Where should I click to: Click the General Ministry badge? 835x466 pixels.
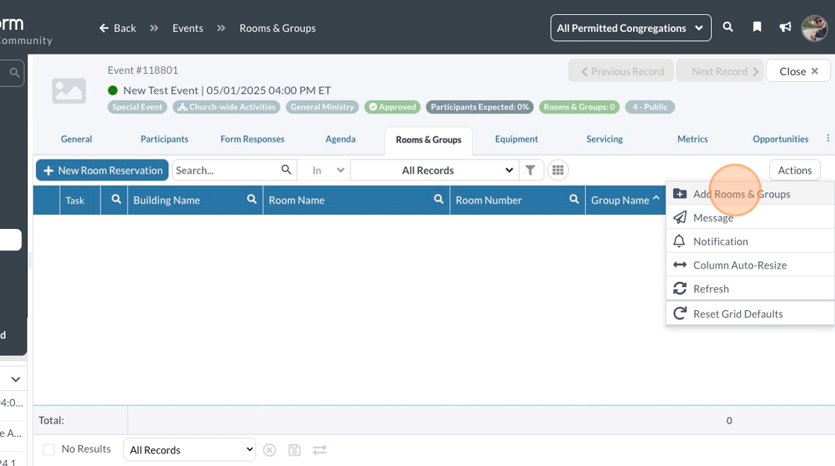tap(321, 107)
